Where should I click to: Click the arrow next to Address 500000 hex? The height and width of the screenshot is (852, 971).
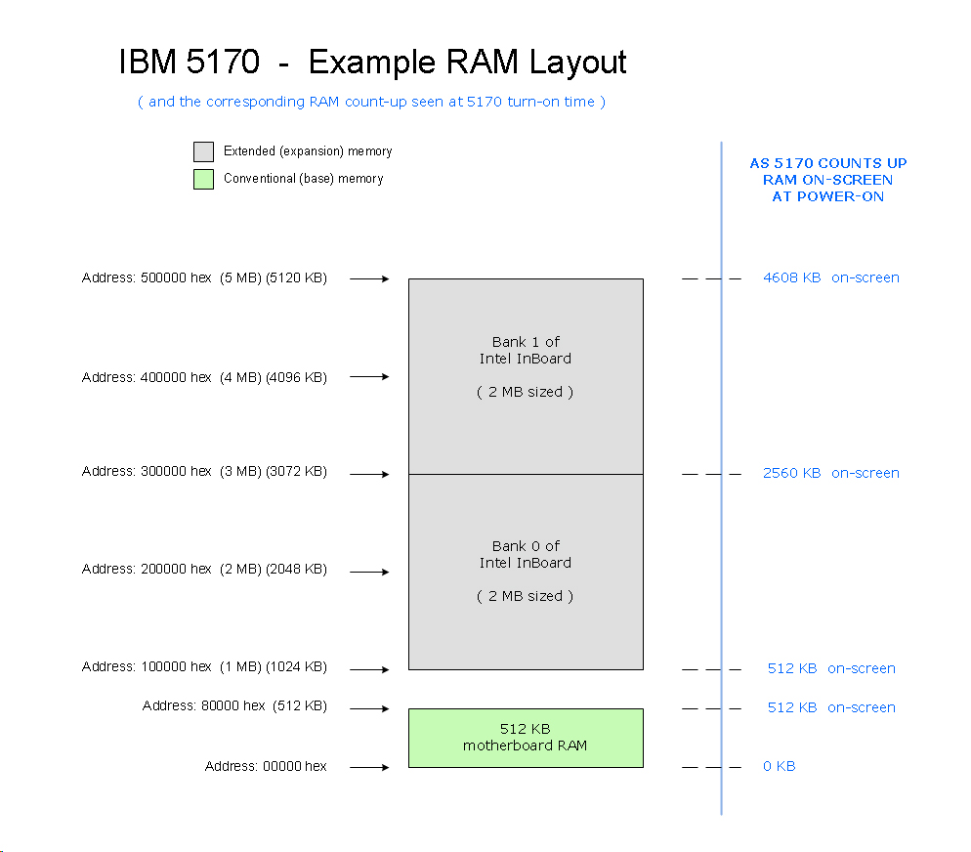(369, 279)
